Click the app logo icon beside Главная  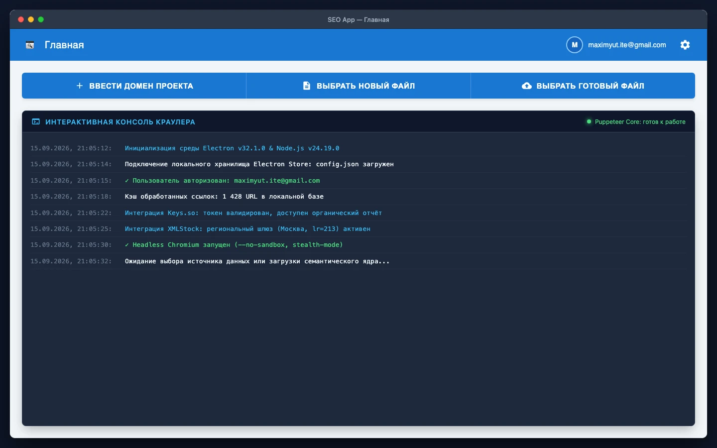tap(30, 45)
